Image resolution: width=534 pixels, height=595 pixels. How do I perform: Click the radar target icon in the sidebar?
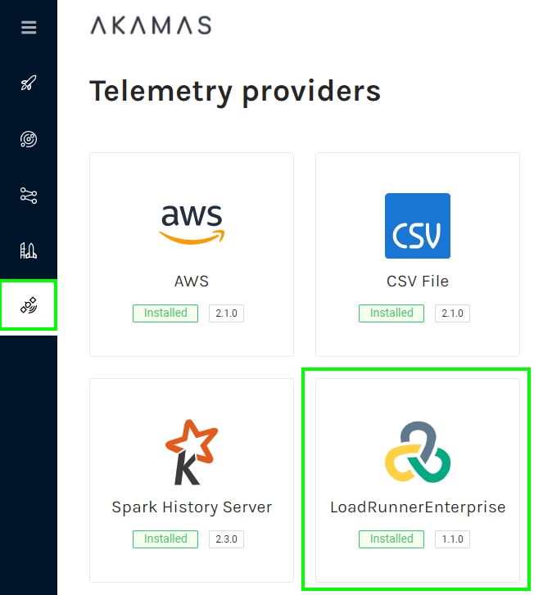click(29, 139)
